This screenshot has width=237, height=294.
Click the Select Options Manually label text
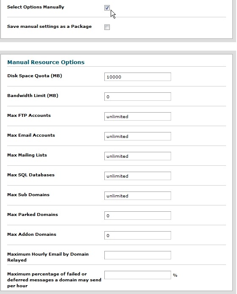point(35,7)
